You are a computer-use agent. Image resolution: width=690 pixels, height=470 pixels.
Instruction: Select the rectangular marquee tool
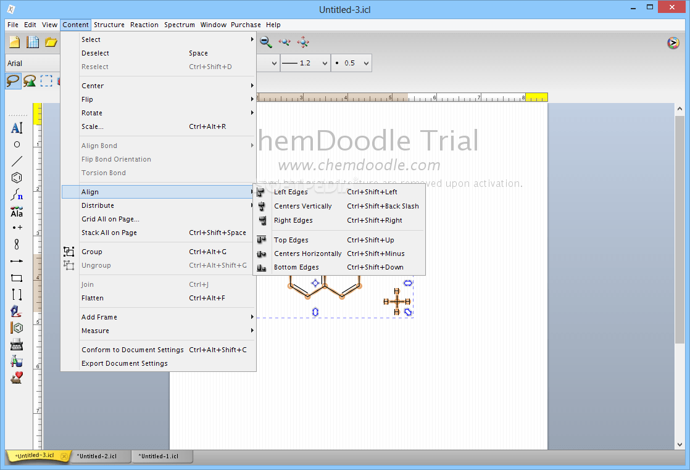tap(46, 81)
